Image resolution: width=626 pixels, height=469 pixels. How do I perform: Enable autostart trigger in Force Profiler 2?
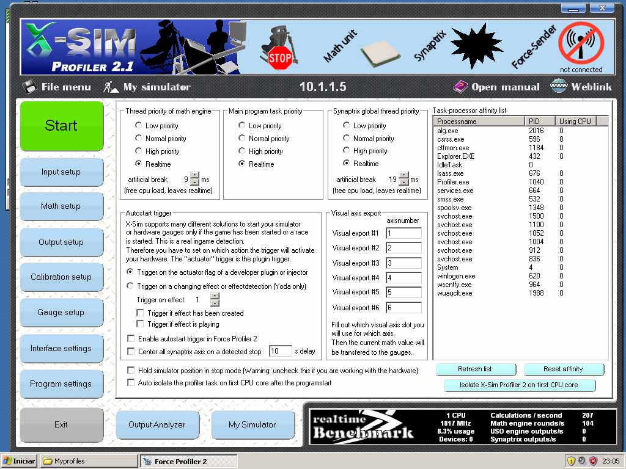click(131, 338)
